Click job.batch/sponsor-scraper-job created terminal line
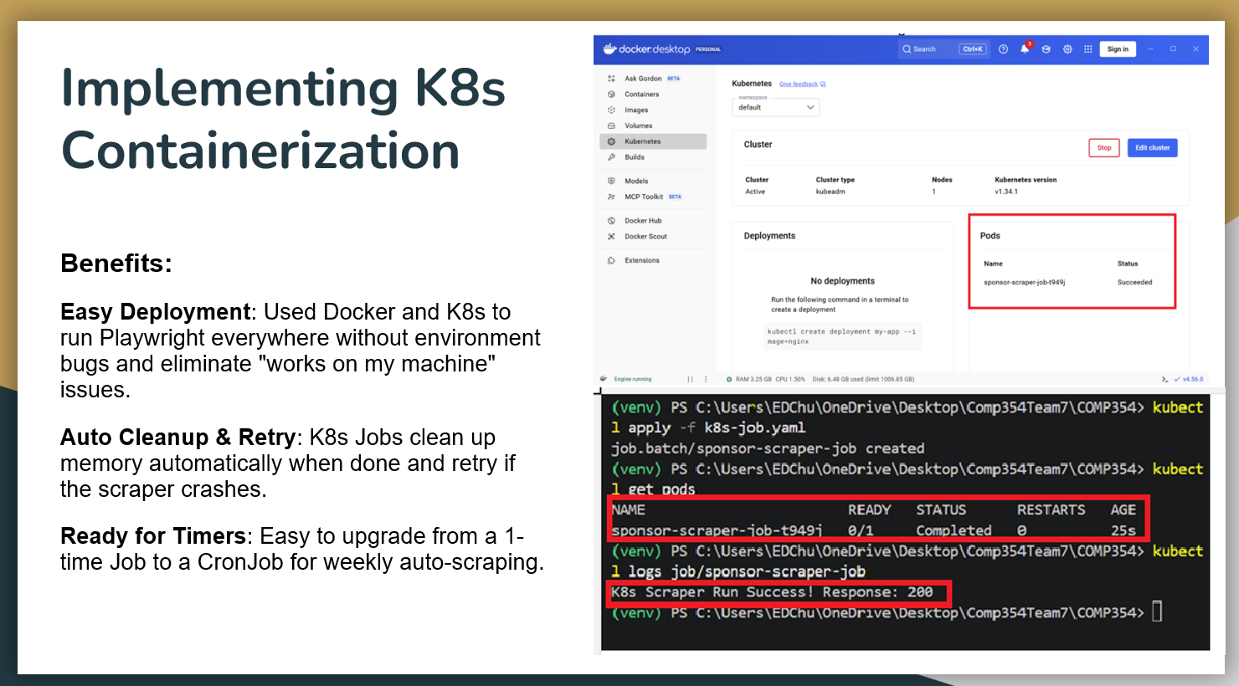1239x686 pixels. [x=768, y=448]
